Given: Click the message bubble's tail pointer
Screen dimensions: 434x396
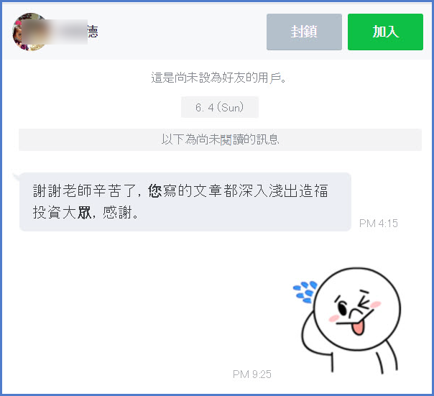Looking at the screenshot, I should coord(17,176).
